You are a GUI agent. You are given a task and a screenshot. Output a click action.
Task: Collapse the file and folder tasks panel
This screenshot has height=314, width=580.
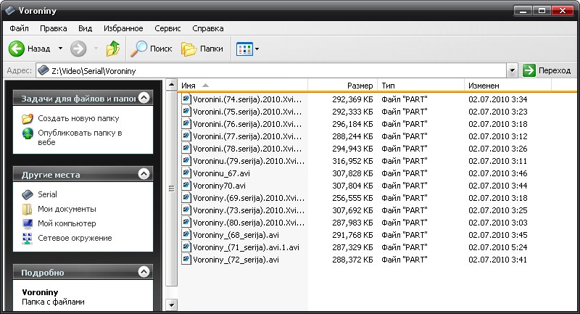[x=144, y=98]
